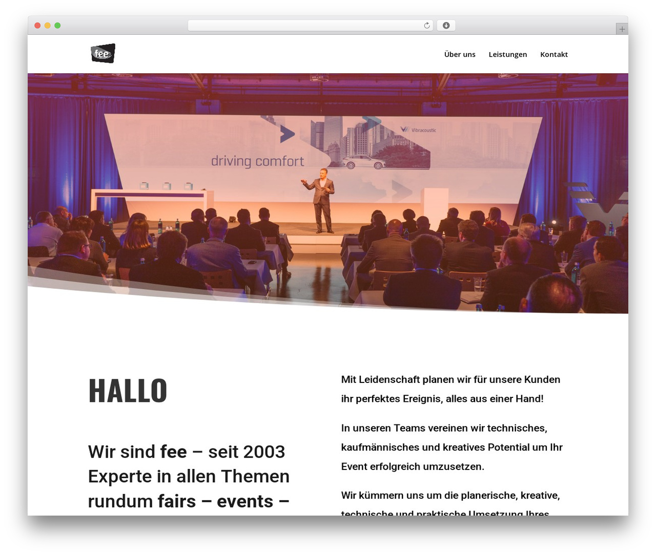This screenshot has width=656, height=555.
Task: Click paragraph starting 'In unseren Teams vereinen'
Action: point(452,447)
